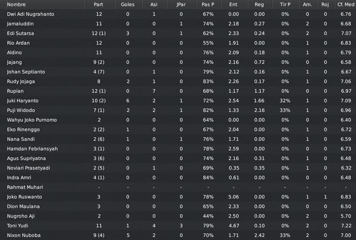Open player Dwi Adi Nugrahanto
Image resolution: width=356 pixels, height=240 pixels.
pyautogui.click(x=31, y=14)
